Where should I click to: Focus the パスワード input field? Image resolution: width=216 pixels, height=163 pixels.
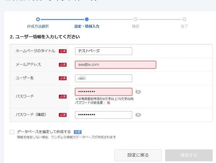(x=103, y=92)
